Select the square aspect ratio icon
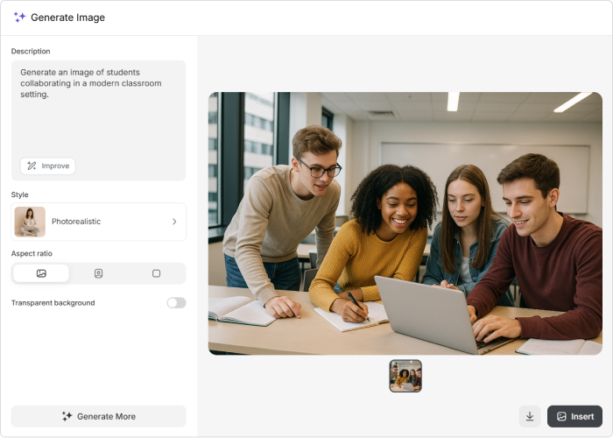 point(156,273)
